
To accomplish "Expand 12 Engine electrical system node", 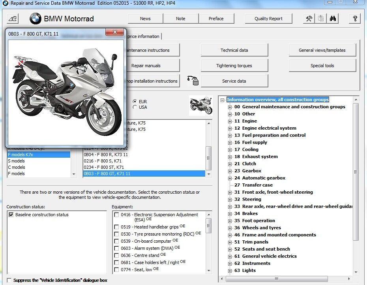I will point(230,128).
